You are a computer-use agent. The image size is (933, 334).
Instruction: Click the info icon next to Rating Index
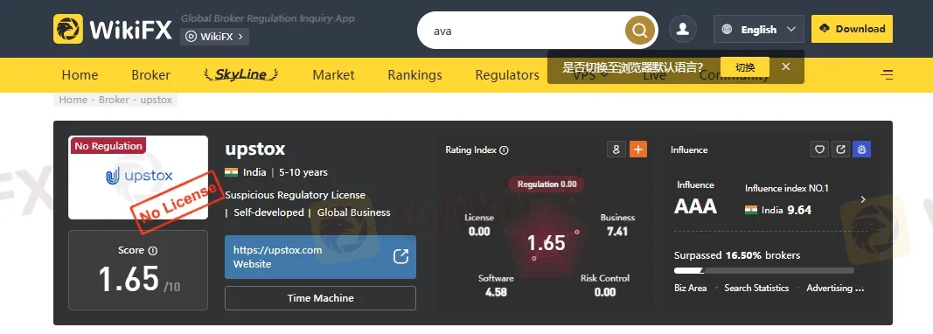point(504,150)
